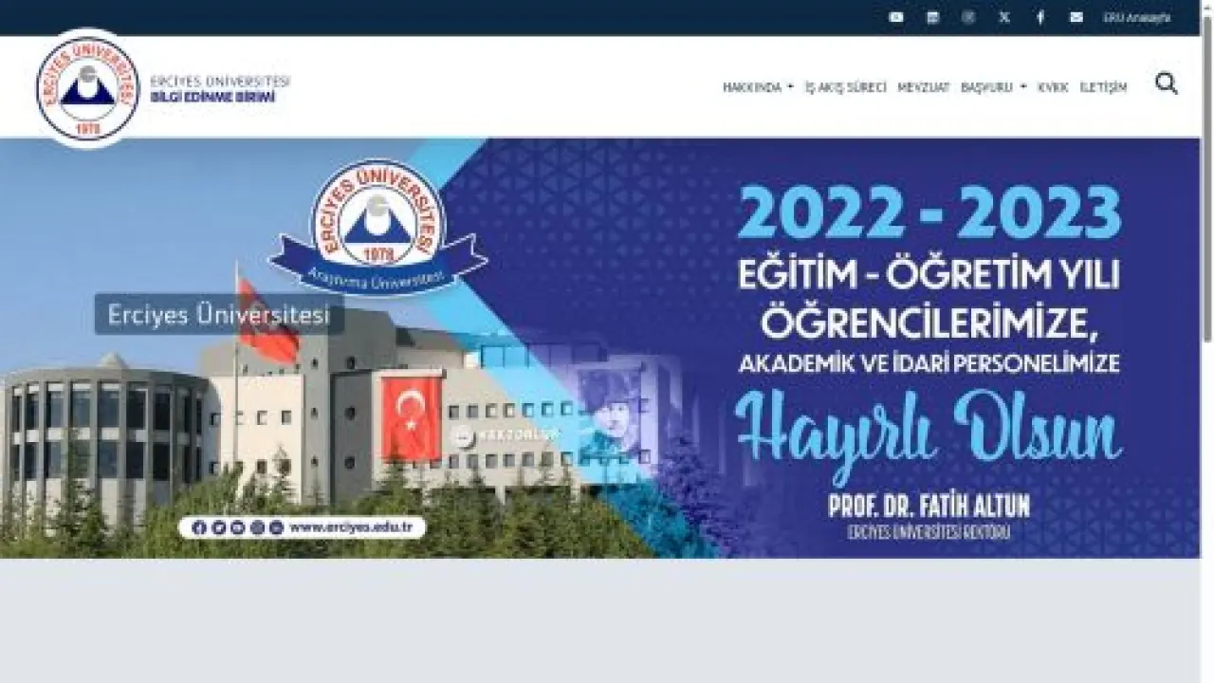Expand the HAKKINDA dropdown menu
Screen dimensions: 1214x683
point(758,87)
